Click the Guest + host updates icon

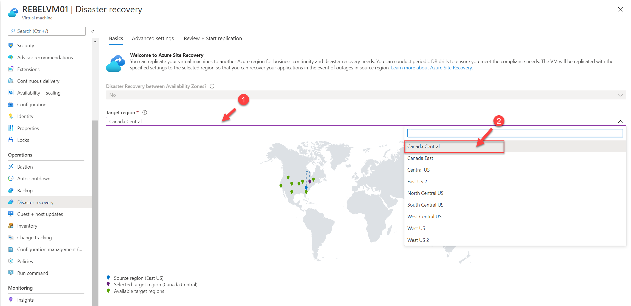coord(11,214)
